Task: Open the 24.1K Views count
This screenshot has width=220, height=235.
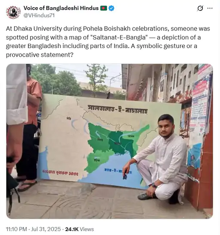Action: coord(79,229)
